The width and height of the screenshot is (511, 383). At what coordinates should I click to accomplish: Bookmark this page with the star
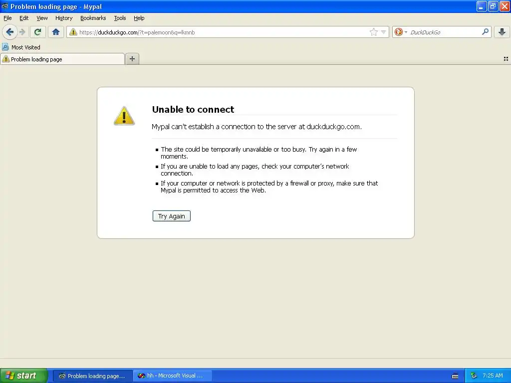point(373,32)
